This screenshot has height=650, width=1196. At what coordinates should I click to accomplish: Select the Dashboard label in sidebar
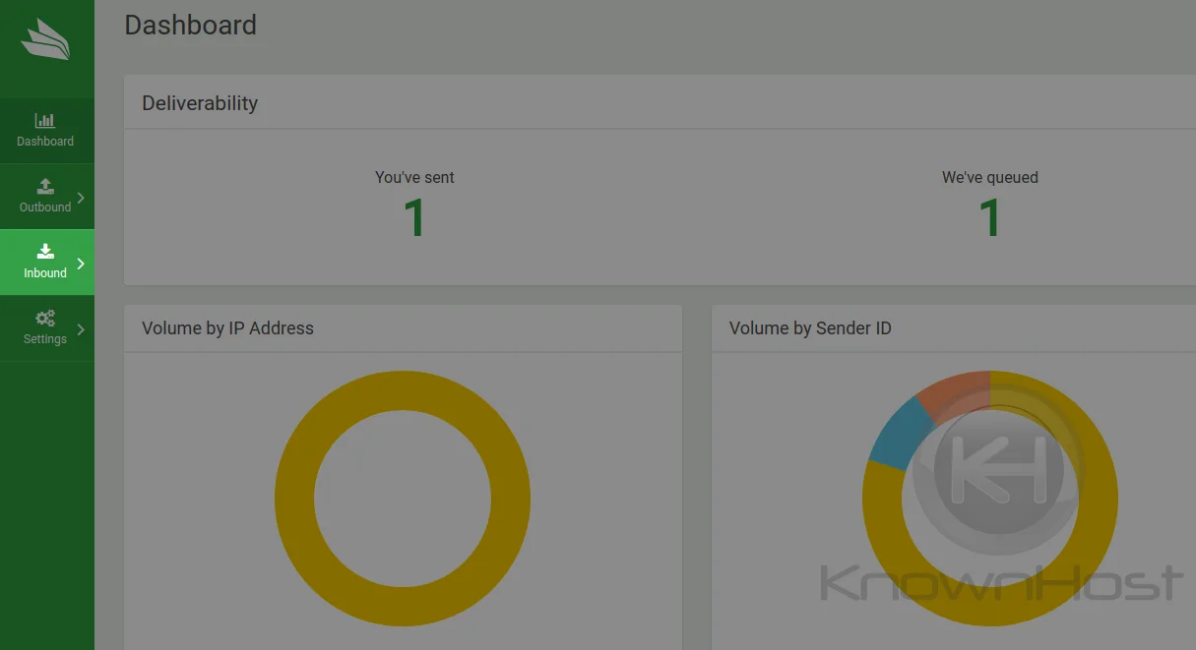point(45,142)
